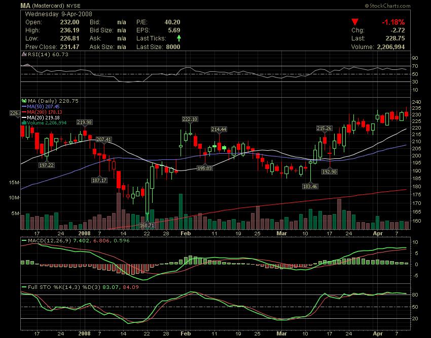Click the 222.10 high price callout
The width and height of the screenshot is (431, 338).
(190, 119)
